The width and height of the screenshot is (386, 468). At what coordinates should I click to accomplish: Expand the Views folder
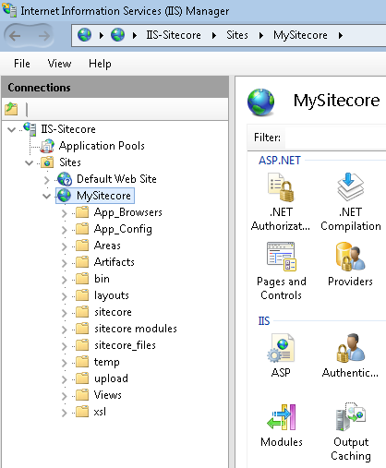[x=64, y=396]
